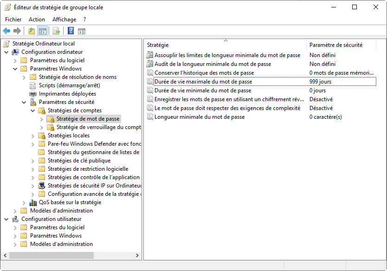
Task: Click icon of Assouplir les limites policy
Action: pos(150,55)
